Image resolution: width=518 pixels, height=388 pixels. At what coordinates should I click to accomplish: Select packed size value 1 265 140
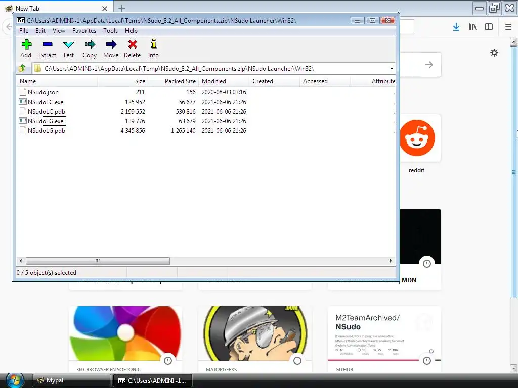[x=183, y=131]
